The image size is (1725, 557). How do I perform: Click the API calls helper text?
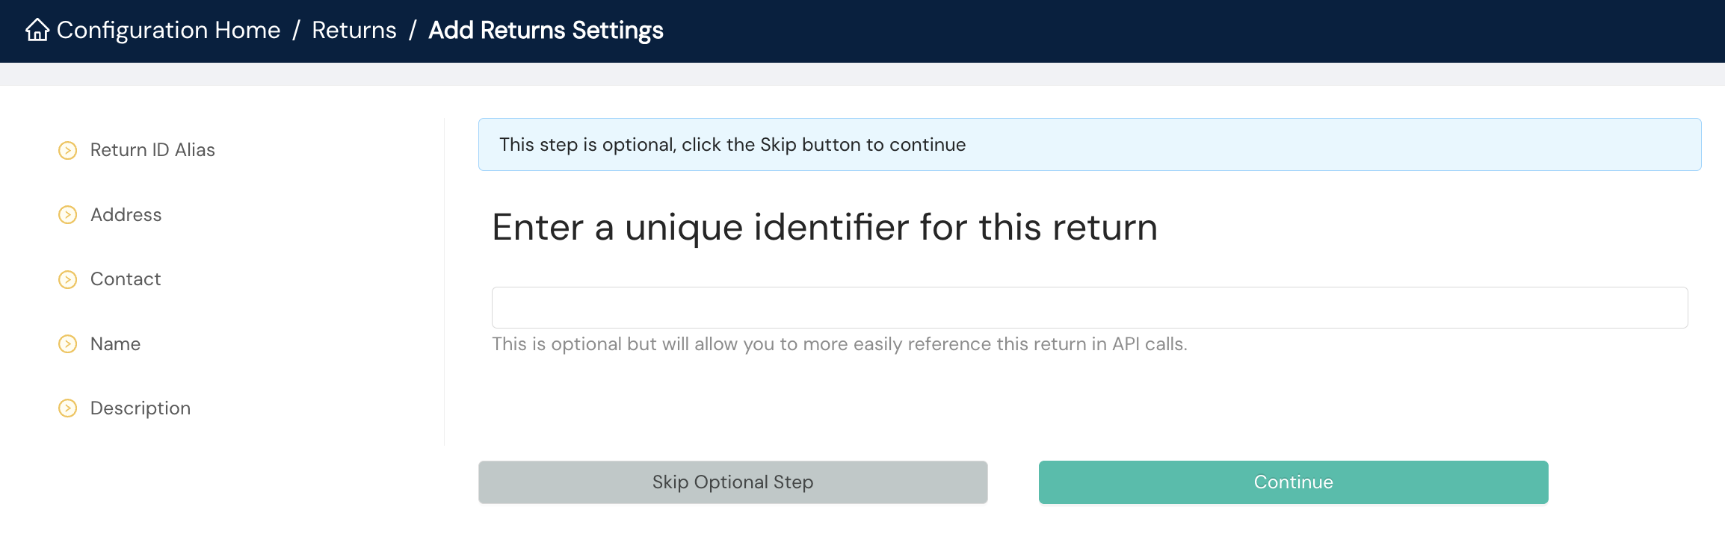[x=839, y=344]
